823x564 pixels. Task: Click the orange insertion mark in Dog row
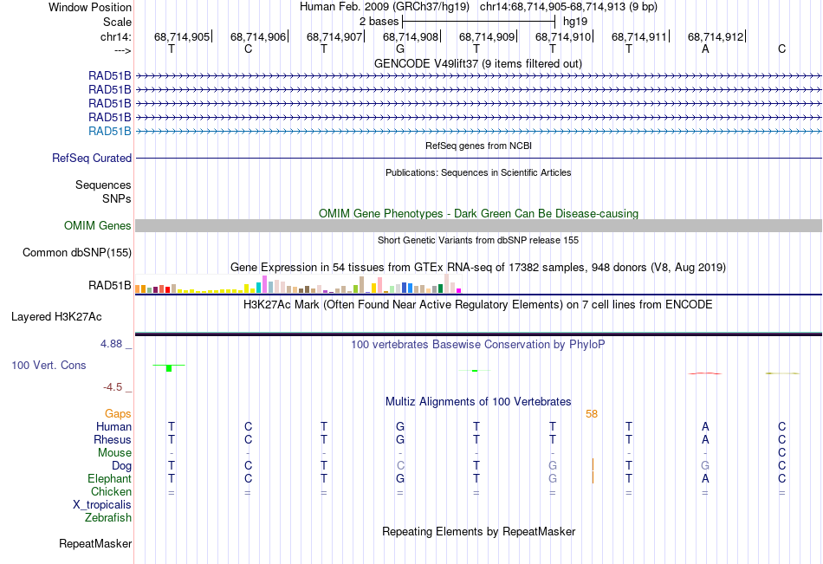point(593,465)
